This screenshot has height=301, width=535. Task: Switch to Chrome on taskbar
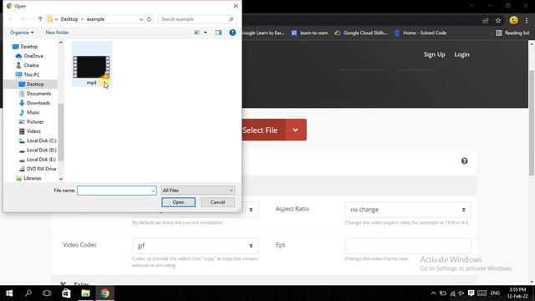(104, 293)
